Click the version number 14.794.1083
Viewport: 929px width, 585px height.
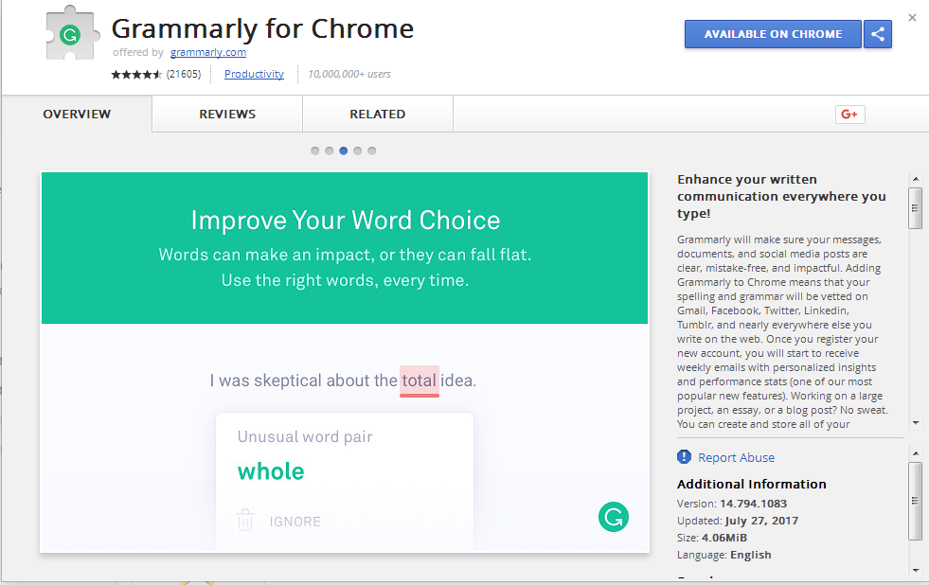pyautogui.click(x=753, y=504)
